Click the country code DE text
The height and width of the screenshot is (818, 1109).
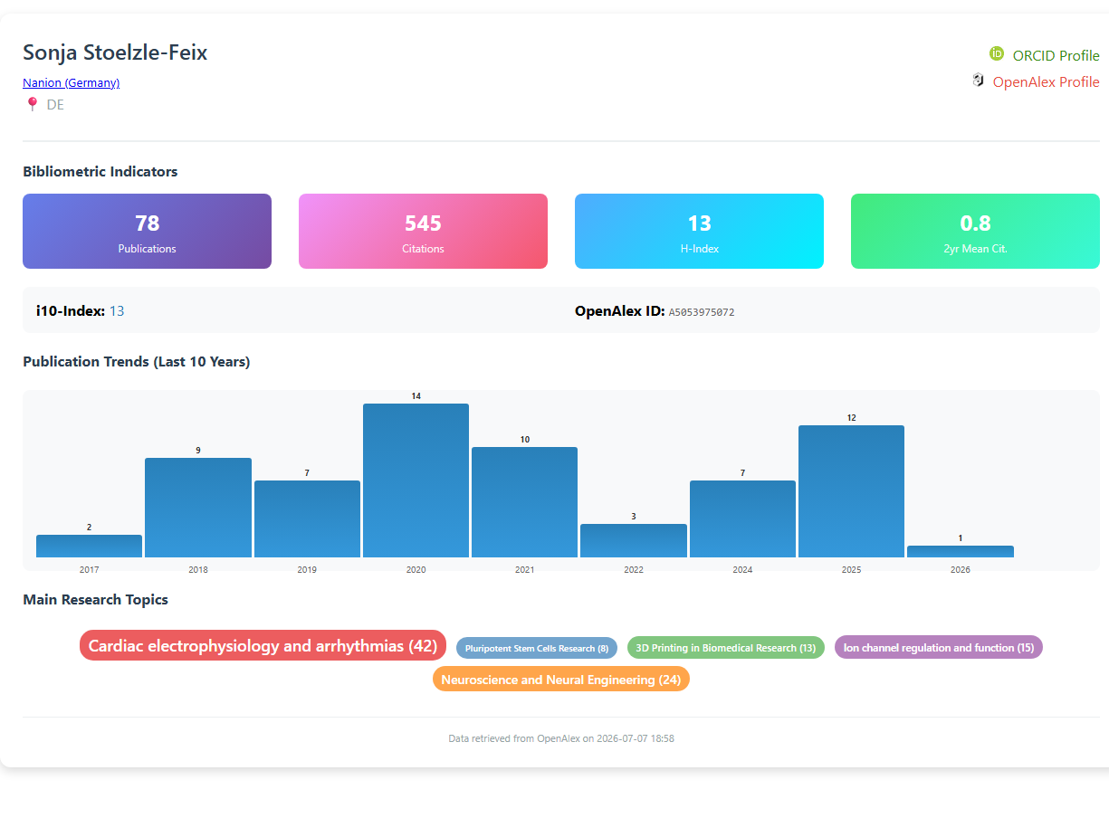[x=55, y=104]
